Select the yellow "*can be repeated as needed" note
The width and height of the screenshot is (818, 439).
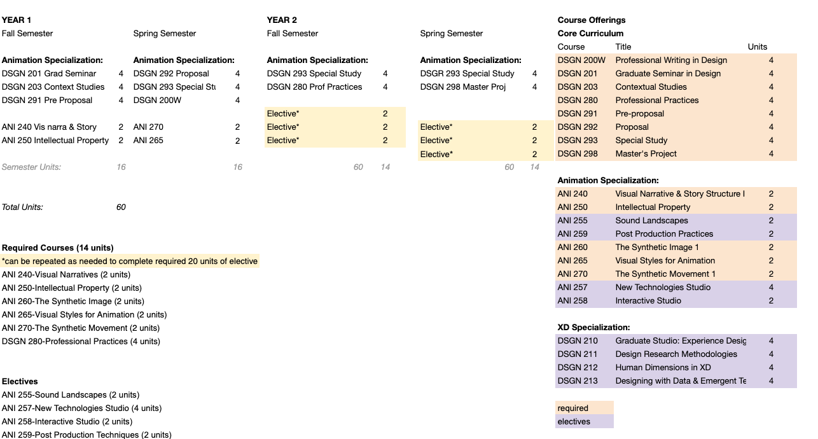coord(130,261)
